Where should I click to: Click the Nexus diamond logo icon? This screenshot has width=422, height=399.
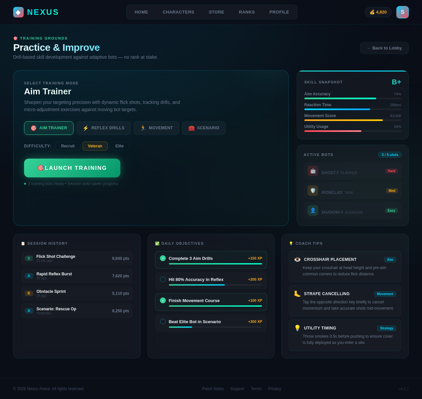(x=18, y=12)
